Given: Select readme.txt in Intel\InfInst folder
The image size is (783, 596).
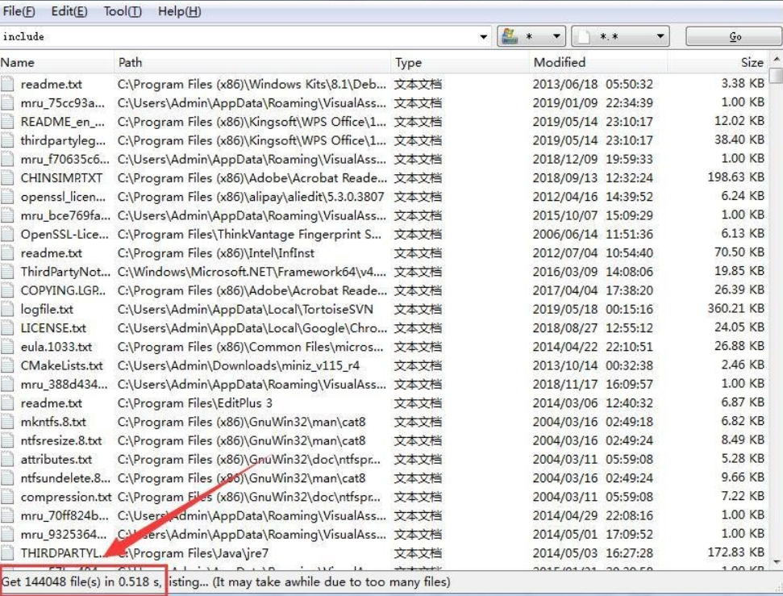Looking at the screenshot, I should (52, 253).
